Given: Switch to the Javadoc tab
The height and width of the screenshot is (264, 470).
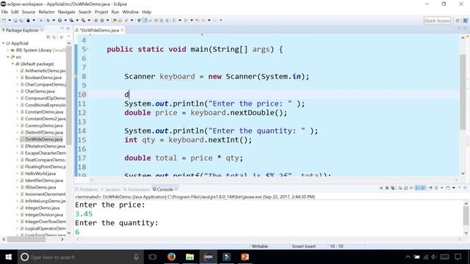Looking at the screenshot, I should pos(111,189).
